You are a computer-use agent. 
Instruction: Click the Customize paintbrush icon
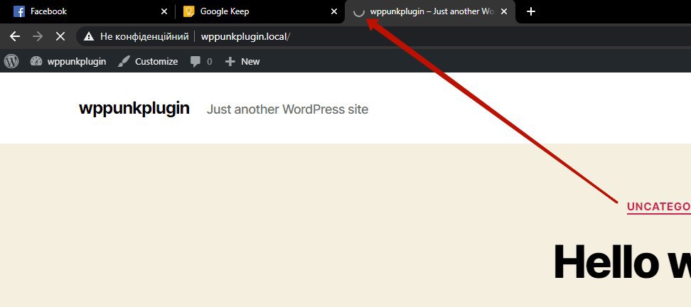[124, 61]
